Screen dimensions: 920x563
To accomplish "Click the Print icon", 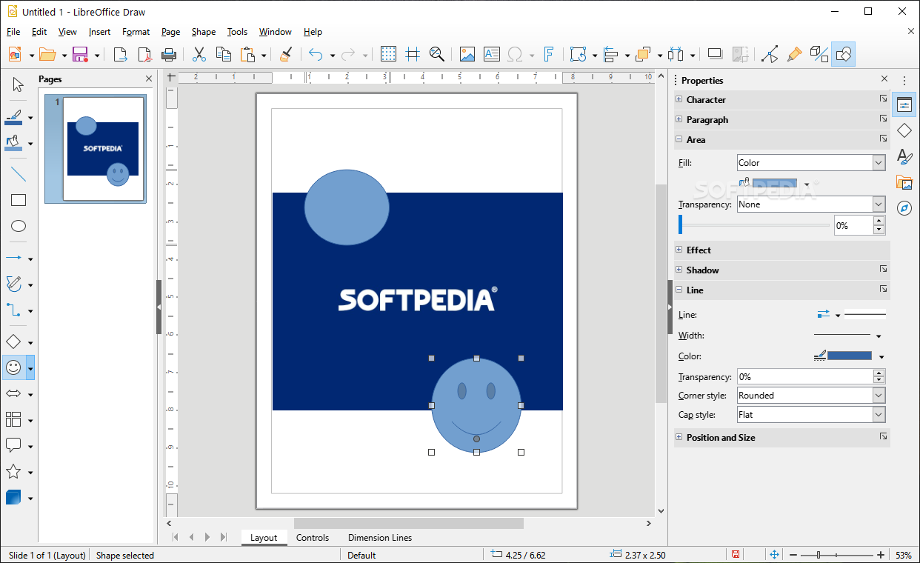I will tap(169, 54).
